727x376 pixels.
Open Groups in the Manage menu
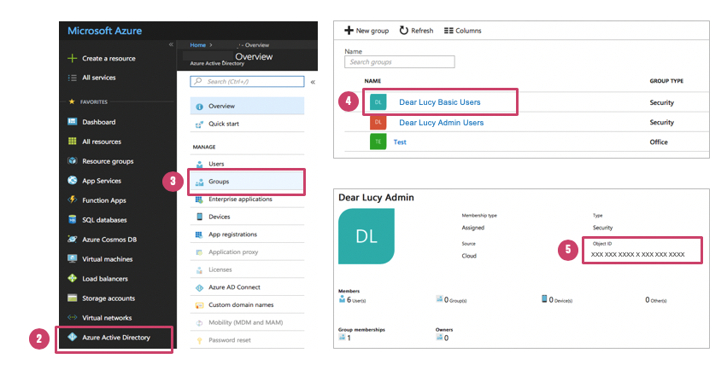[219, 182]
